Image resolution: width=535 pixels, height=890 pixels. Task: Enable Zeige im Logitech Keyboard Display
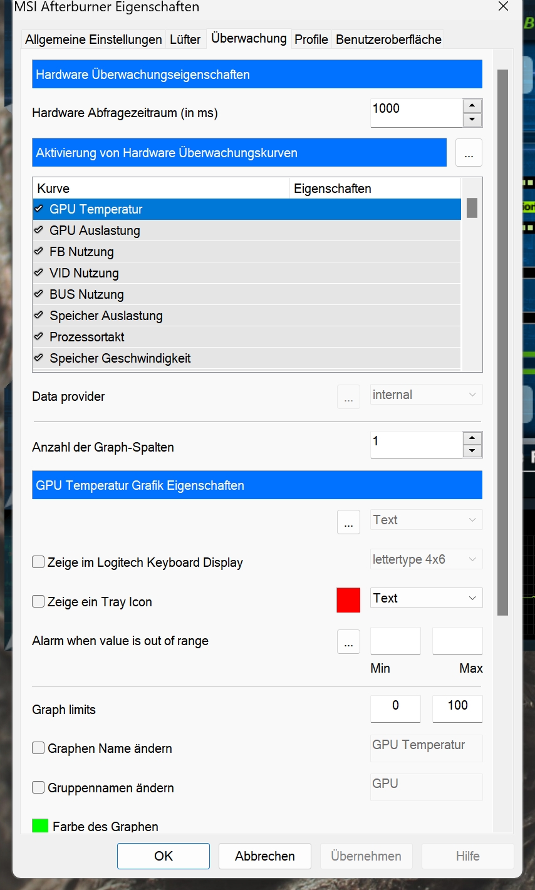39,562
